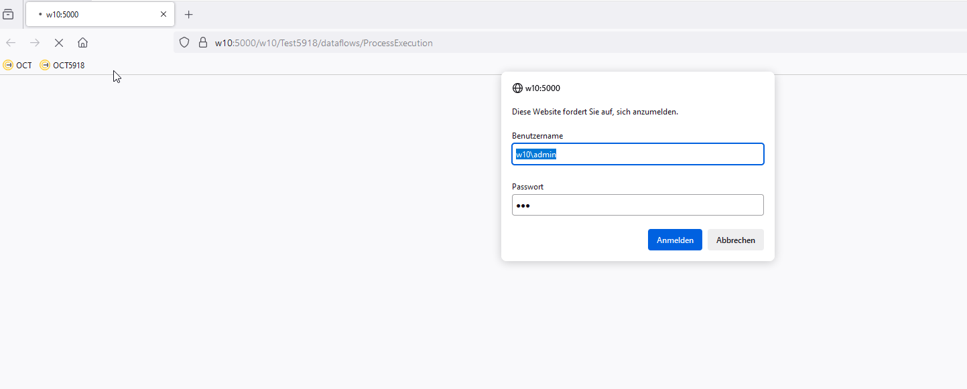Screen dimensions: 967x389
Task: Go to the Home page
Action: pos(82,43)
